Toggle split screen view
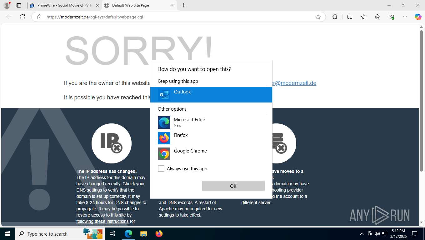 pyautogui.click(x=350, y=17)
